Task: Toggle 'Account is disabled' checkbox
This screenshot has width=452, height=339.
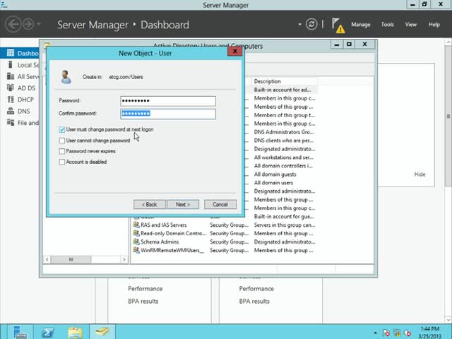Action: click(x=61, y=162)
